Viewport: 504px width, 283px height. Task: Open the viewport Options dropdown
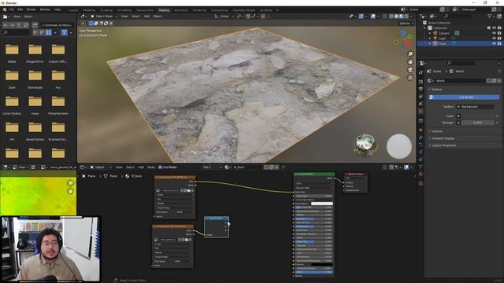(x=406, y=23)
